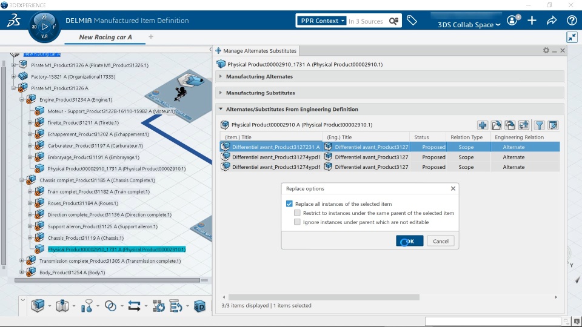Select the Echappement_Product31202 A tree item

pos(98,134)
